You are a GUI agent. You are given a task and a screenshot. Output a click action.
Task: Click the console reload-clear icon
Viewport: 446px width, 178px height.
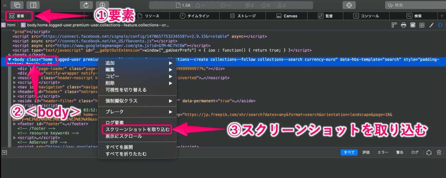429,152
